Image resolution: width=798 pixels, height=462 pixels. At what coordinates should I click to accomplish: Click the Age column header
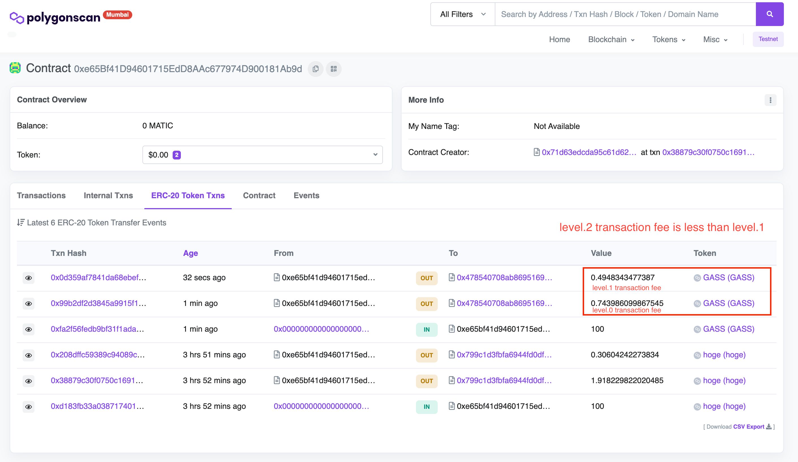(190, 253)
